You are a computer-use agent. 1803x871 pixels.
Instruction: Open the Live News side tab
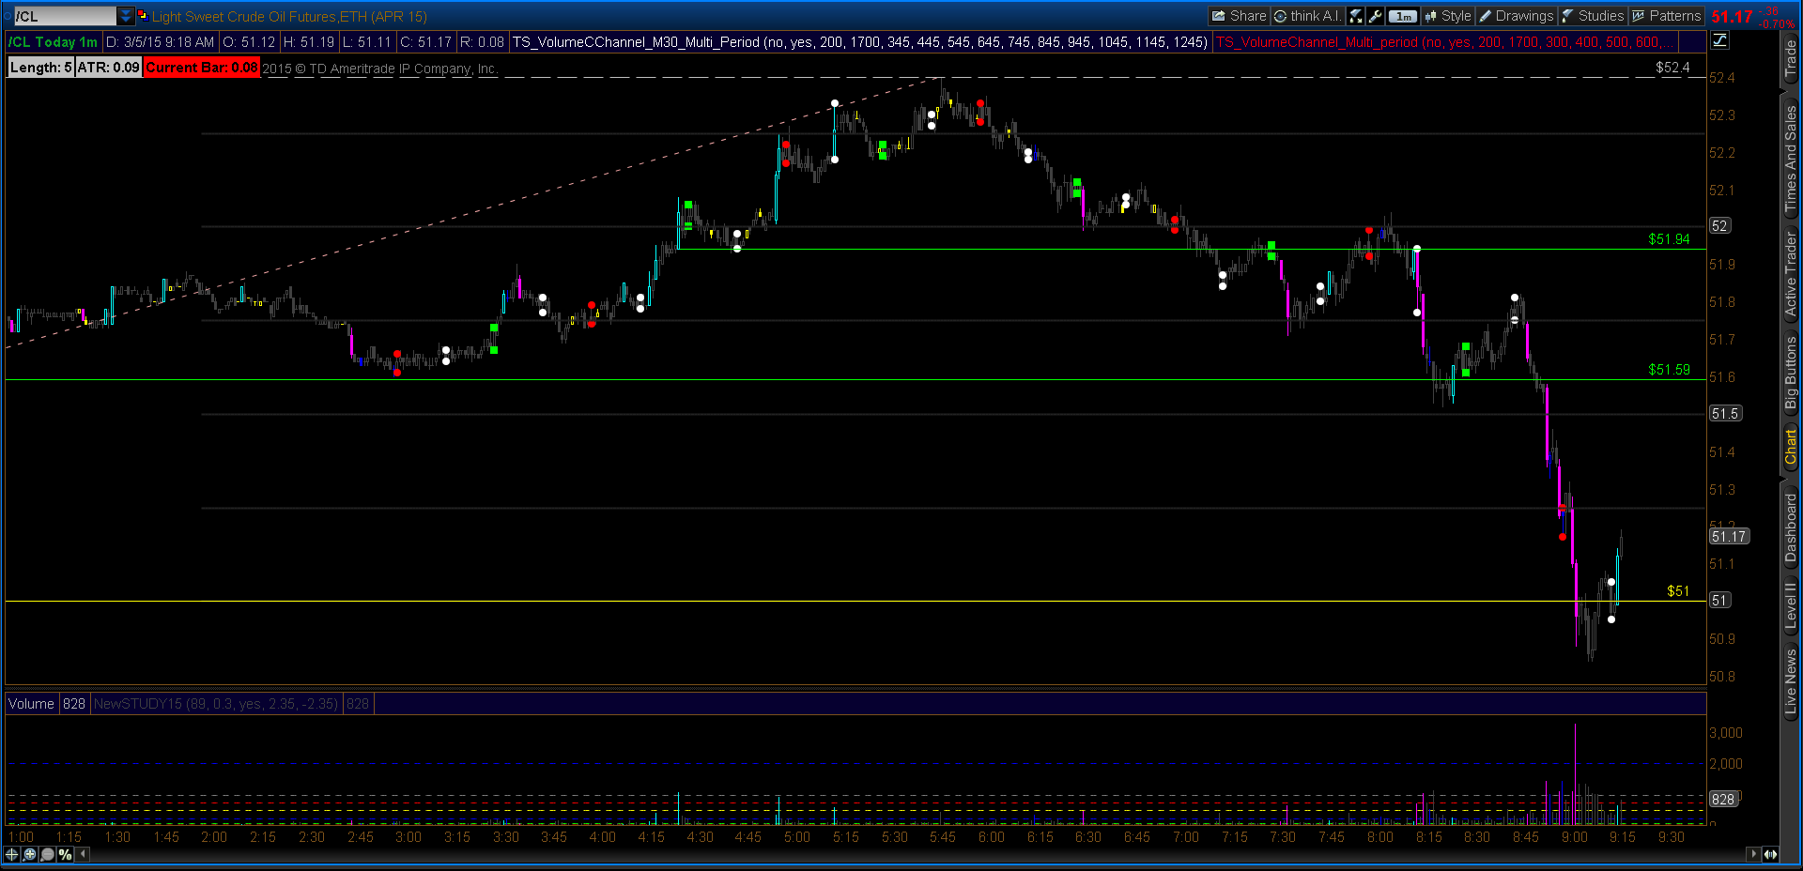[x=1791, y=682]
